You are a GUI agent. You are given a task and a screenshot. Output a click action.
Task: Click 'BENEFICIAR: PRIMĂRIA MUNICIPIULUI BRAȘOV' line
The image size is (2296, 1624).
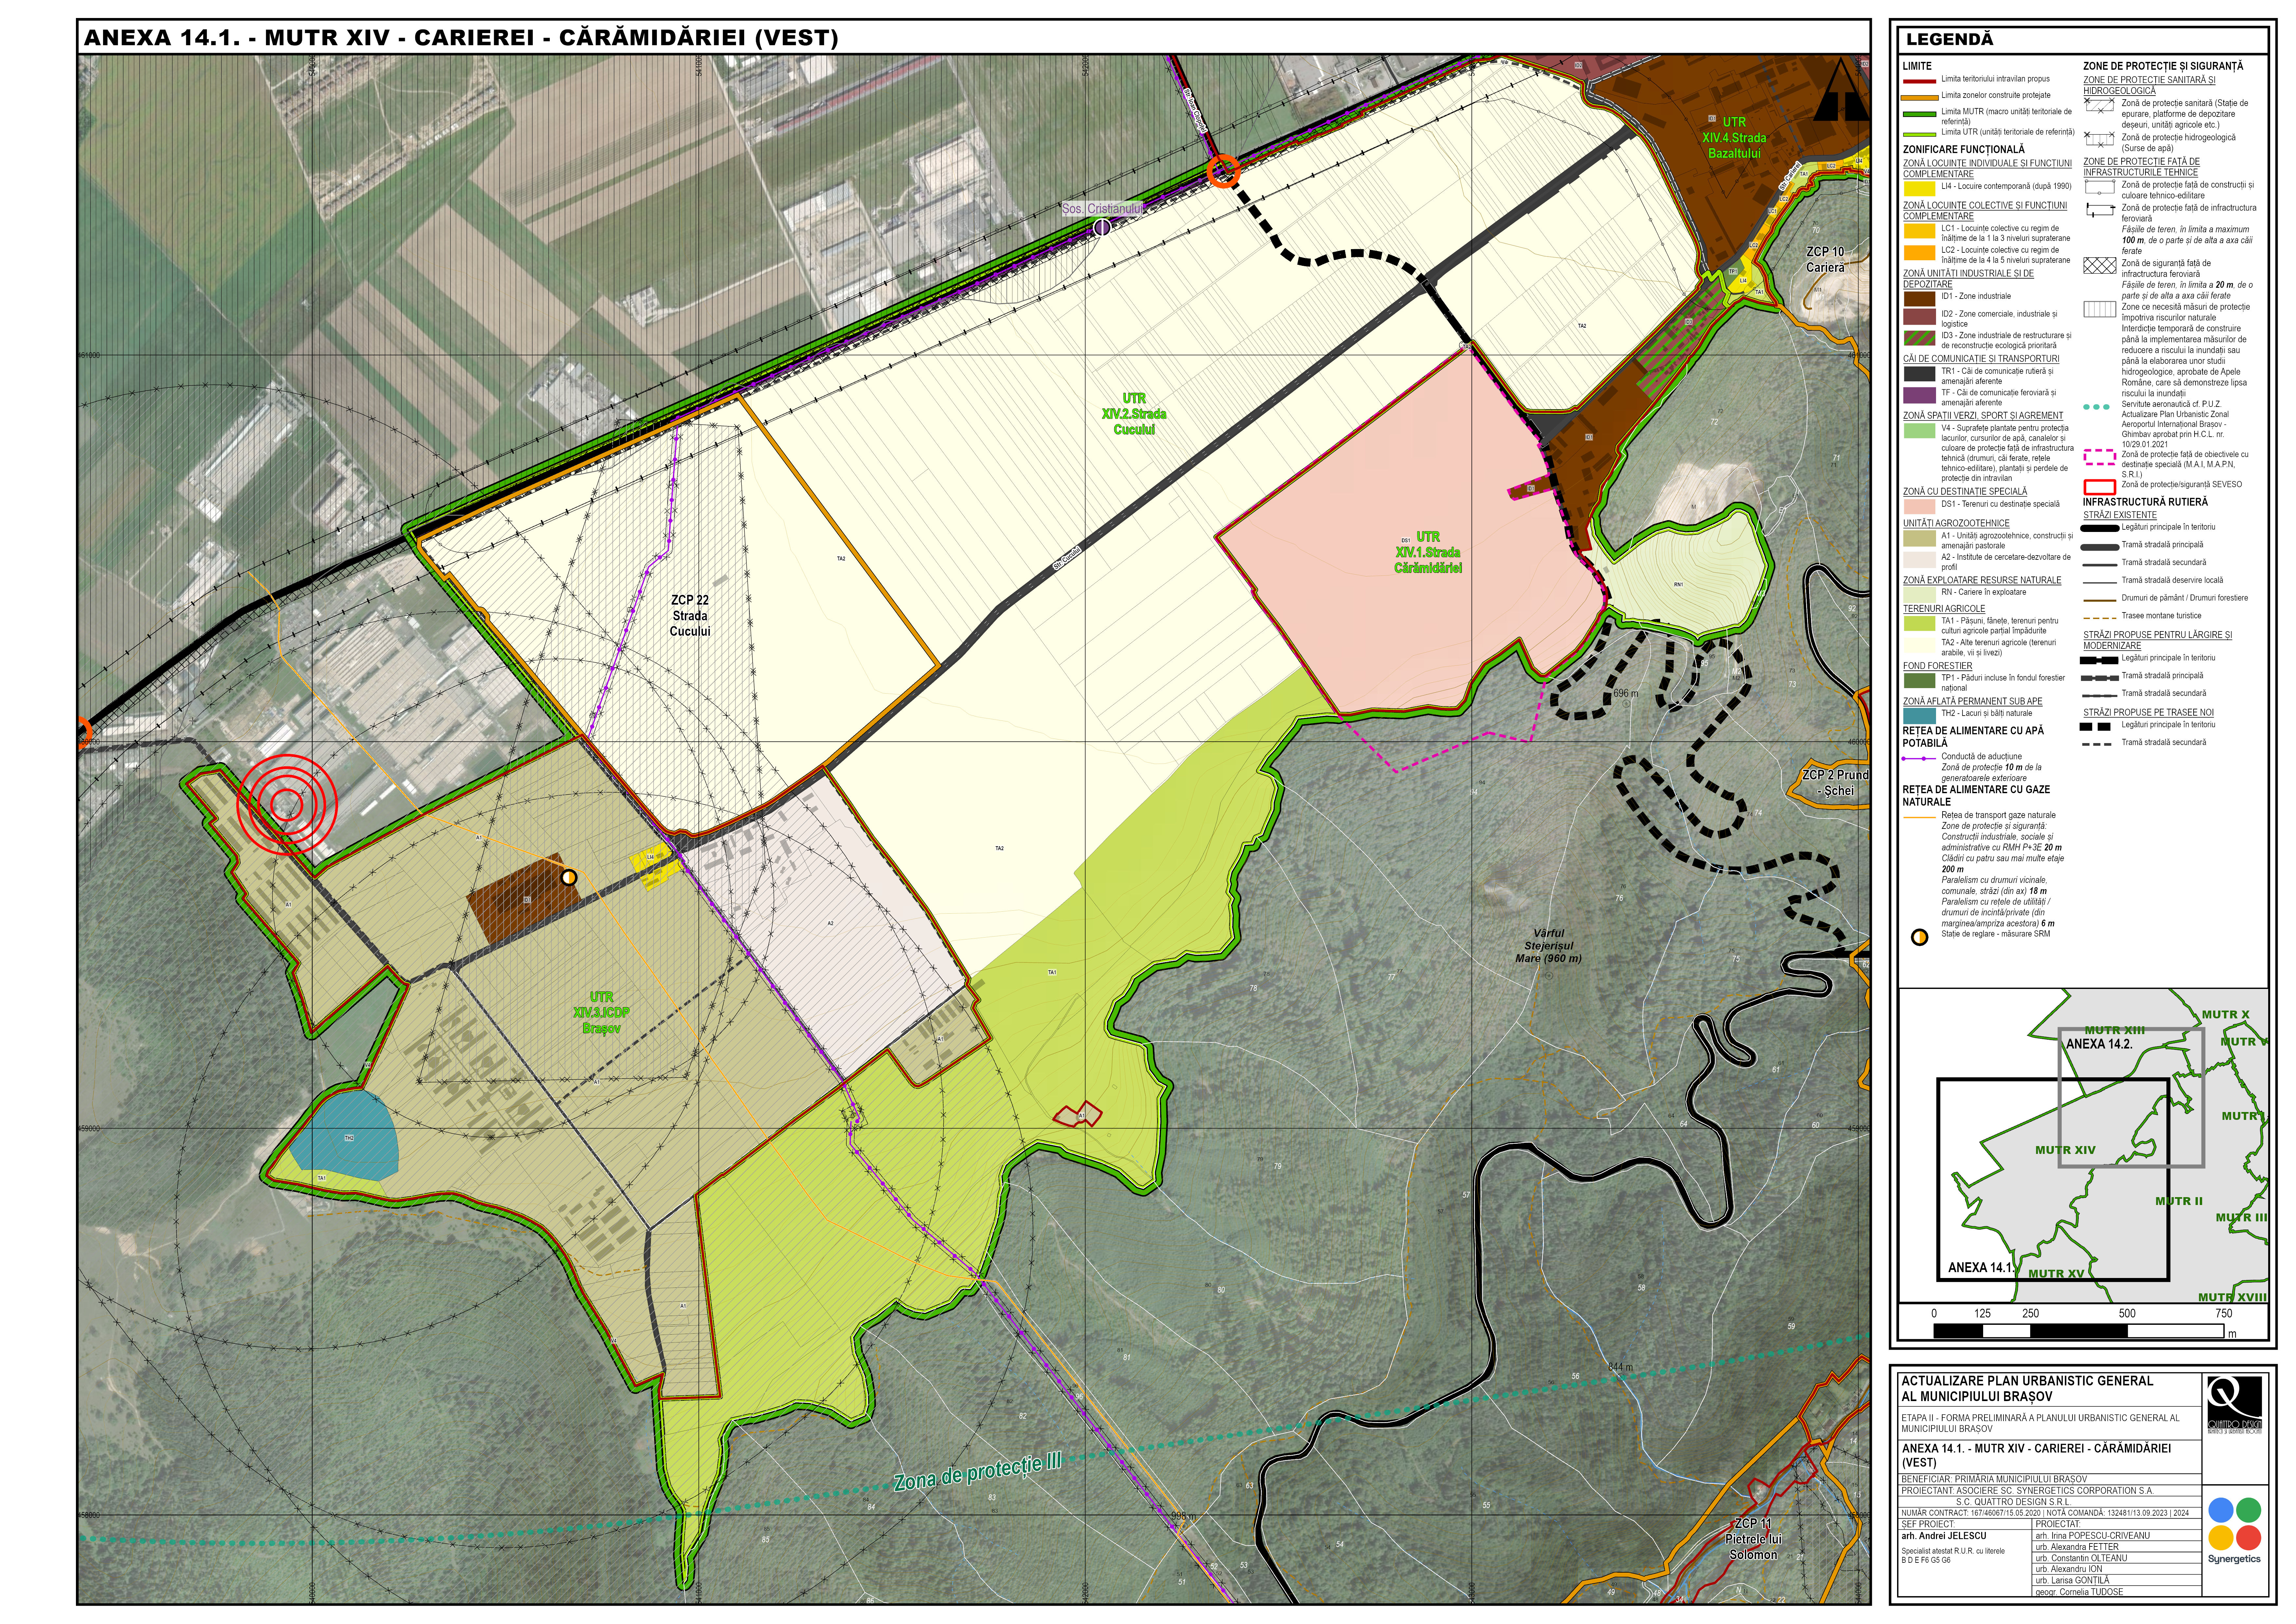(x=1994, y=1479)
